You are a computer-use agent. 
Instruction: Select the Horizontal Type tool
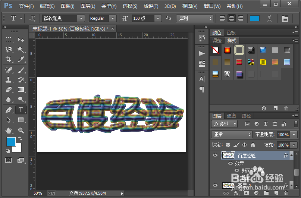tap(21, 110)
